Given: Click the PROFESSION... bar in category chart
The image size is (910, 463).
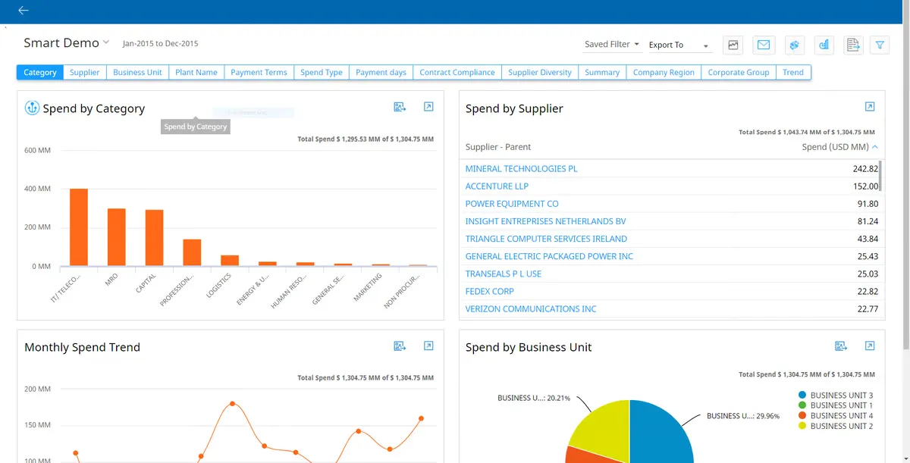Looking at the screenshot, I should pyautogui.click(x=193, y=252).
